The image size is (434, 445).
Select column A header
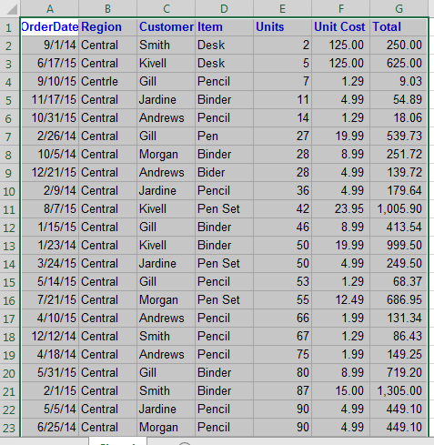pos(50,8)
